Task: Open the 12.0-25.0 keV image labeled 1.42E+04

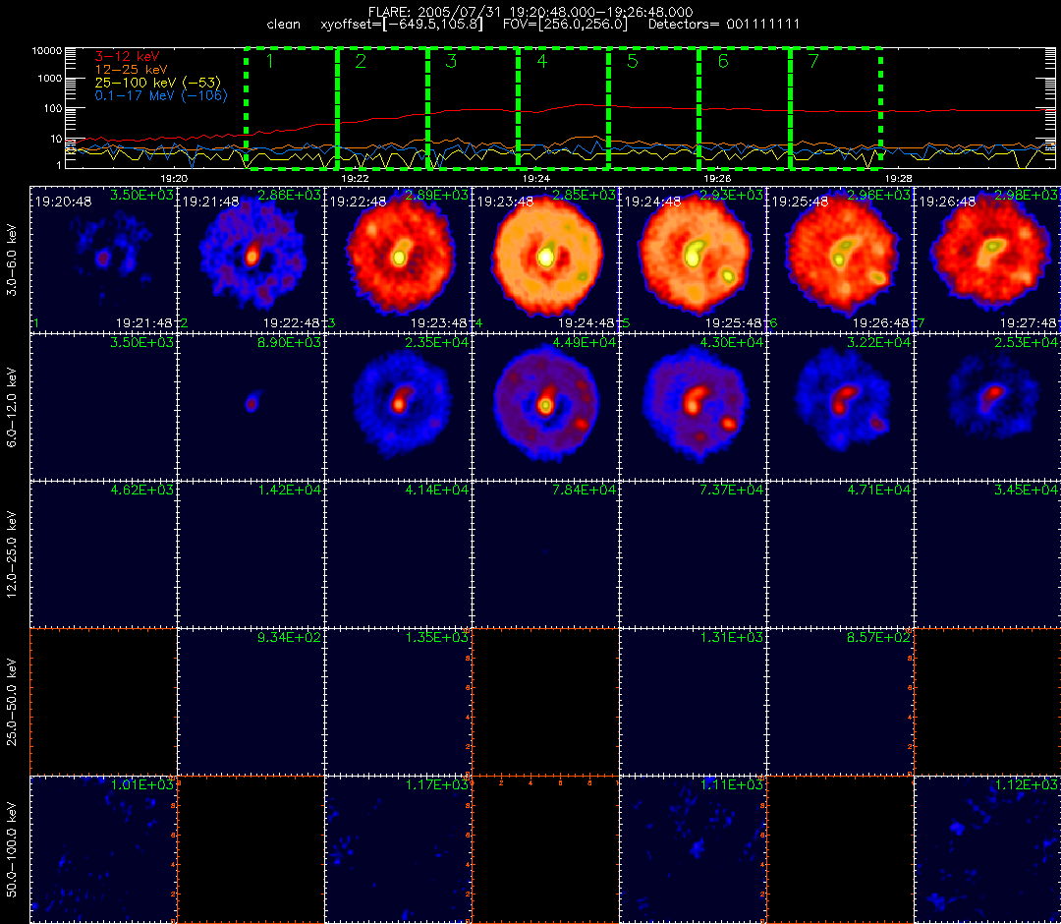Action: click(251, 555)
